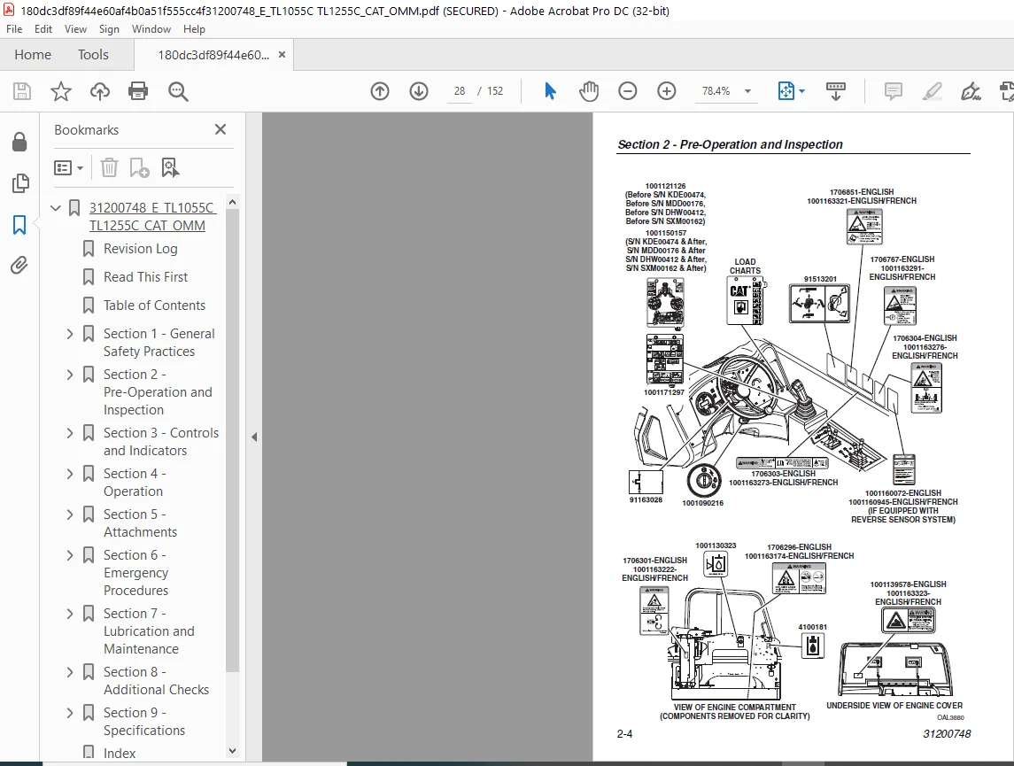Open attachments paperclip panel
Screen dimensions: 1014x766
pyautogui.click(x=19, y=265)
